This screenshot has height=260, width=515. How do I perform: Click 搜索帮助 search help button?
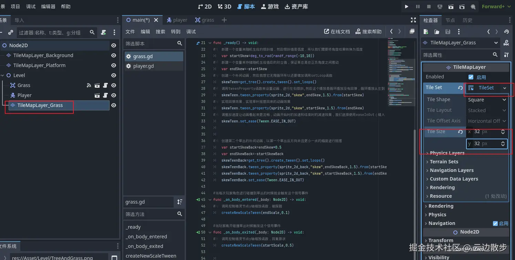pyautogui.click(x=369, y=32)
